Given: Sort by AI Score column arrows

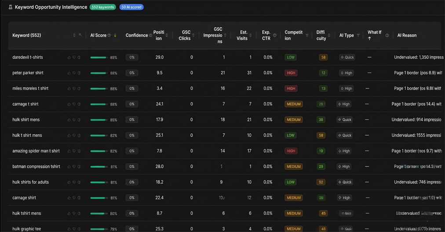Looking at the screenshot, I should coord(115,36).
